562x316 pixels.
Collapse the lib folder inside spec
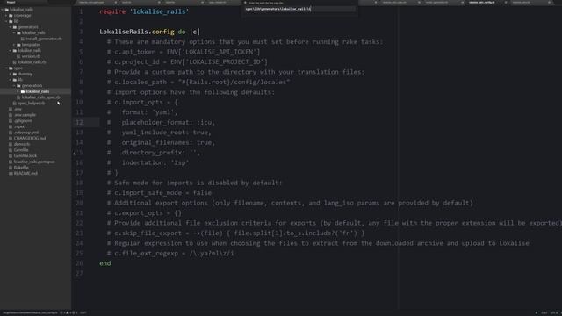11,80
